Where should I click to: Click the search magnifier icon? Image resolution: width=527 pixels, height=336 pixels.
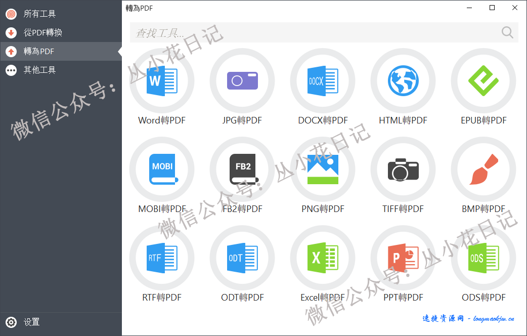(507, 32)
